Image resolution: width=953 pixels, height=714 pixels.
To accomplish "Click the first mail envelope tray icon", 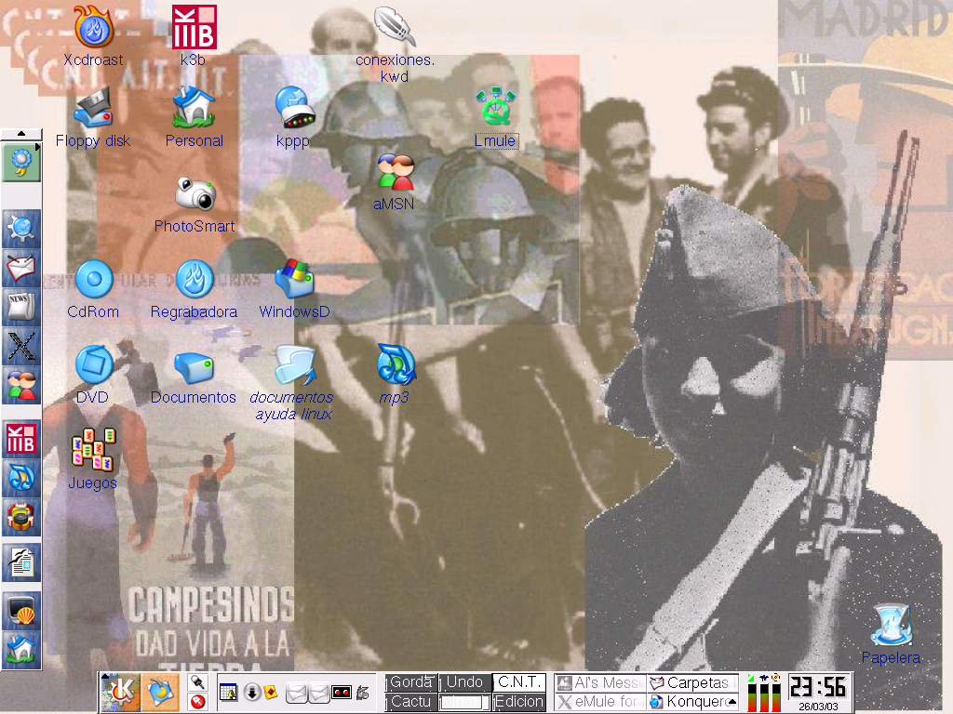I will point(297,692).
